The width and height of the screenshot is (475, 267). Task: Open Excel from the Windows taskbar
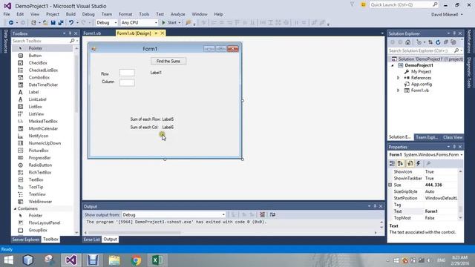pos(157,260)
